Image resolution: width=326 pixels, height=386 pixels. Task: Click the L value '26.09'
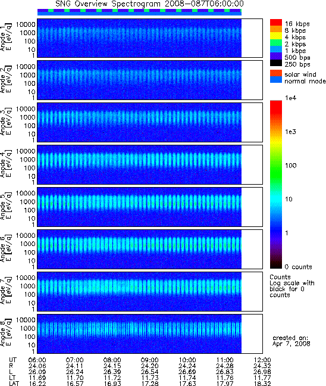37,372
